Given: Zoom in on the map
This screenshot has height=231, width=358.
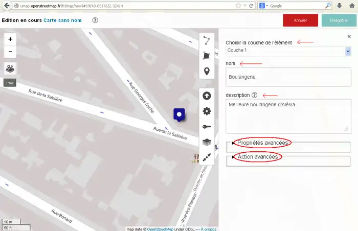Looking at the screenshot, I should point(10,39).
